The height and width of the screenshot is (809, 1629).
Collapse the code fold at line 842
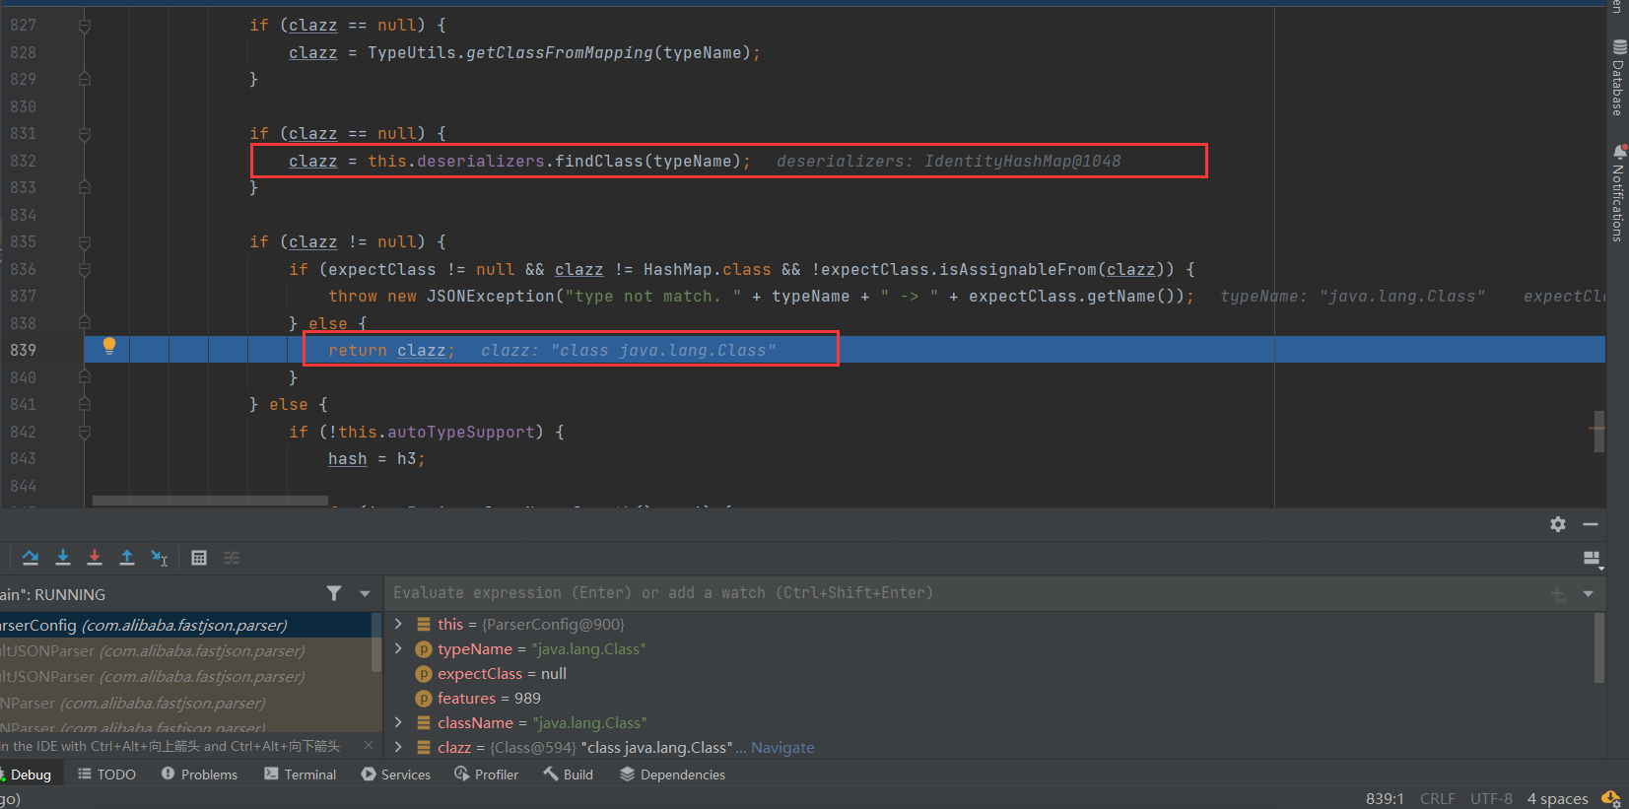(85, 433)
